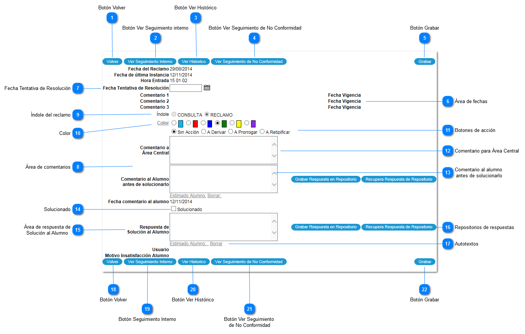
Task: Click the green color swatch
Action: [x=224, y=124]
